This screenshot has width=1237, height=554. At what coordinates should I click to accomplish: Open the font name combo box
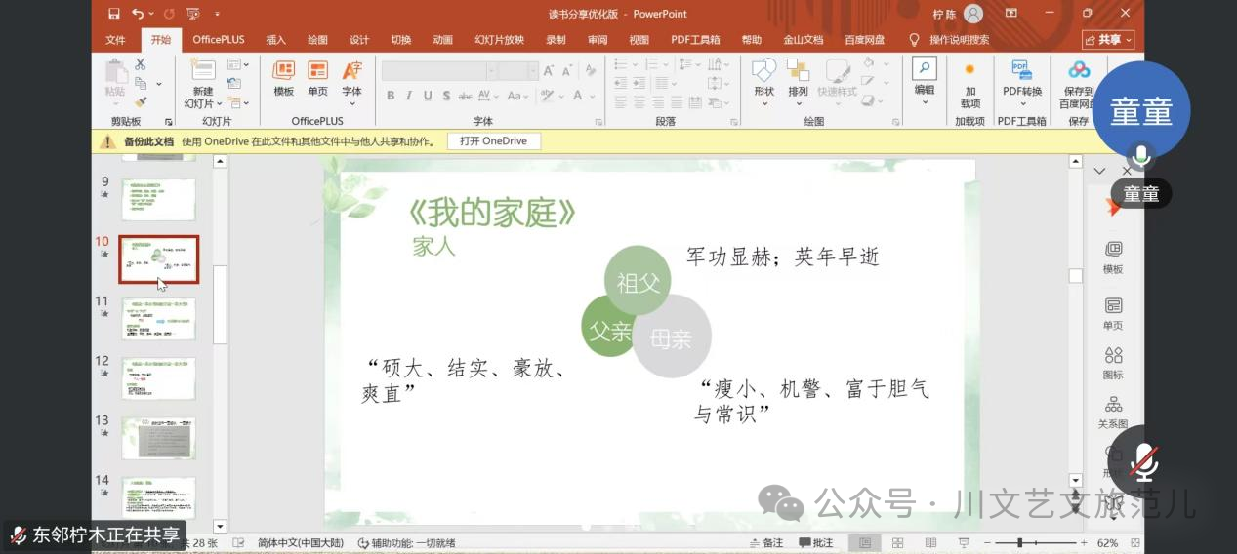[x=438, y=70]
